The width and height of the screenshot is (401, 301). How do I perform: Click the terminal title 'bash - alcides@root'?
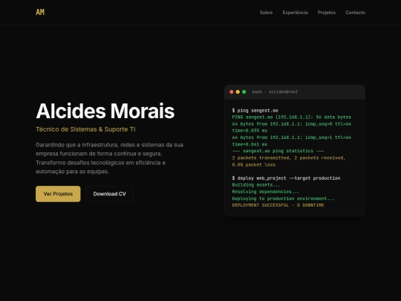tap(275, 92)
